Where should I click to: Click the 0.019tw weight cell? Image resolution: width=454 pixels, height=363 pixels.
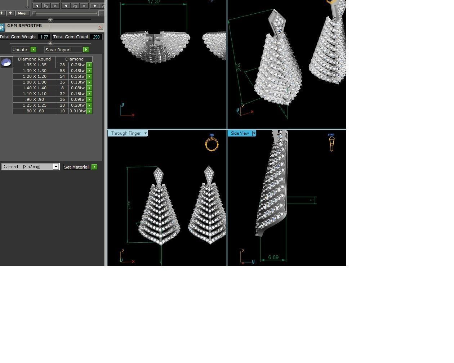77,111
